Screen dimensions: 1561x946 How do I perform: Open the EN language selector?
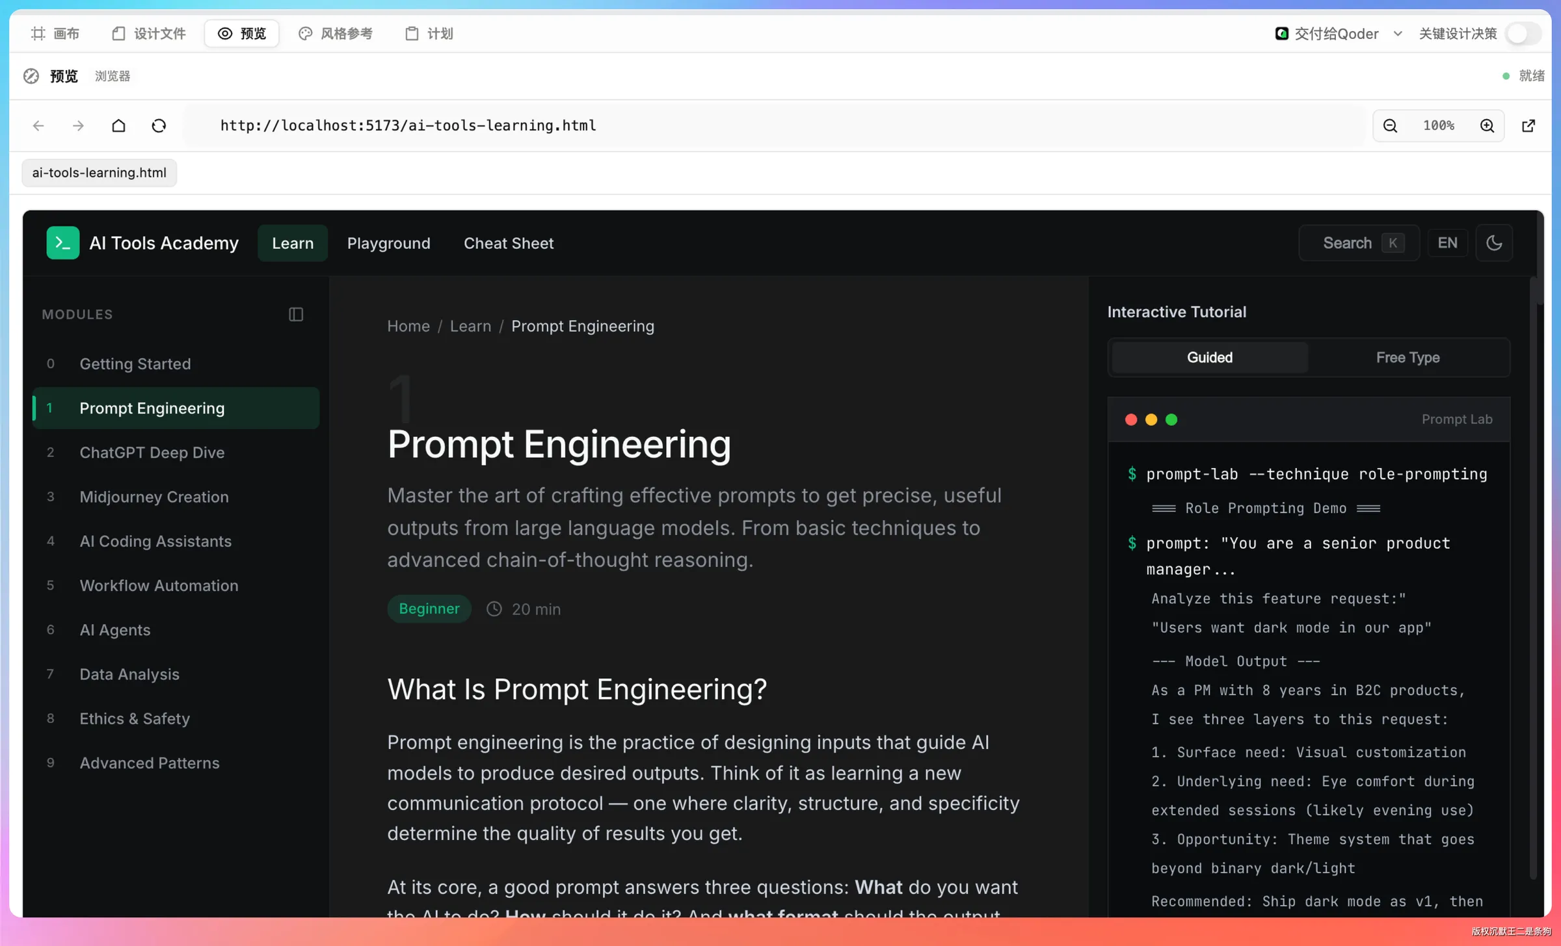[1447, 243]
